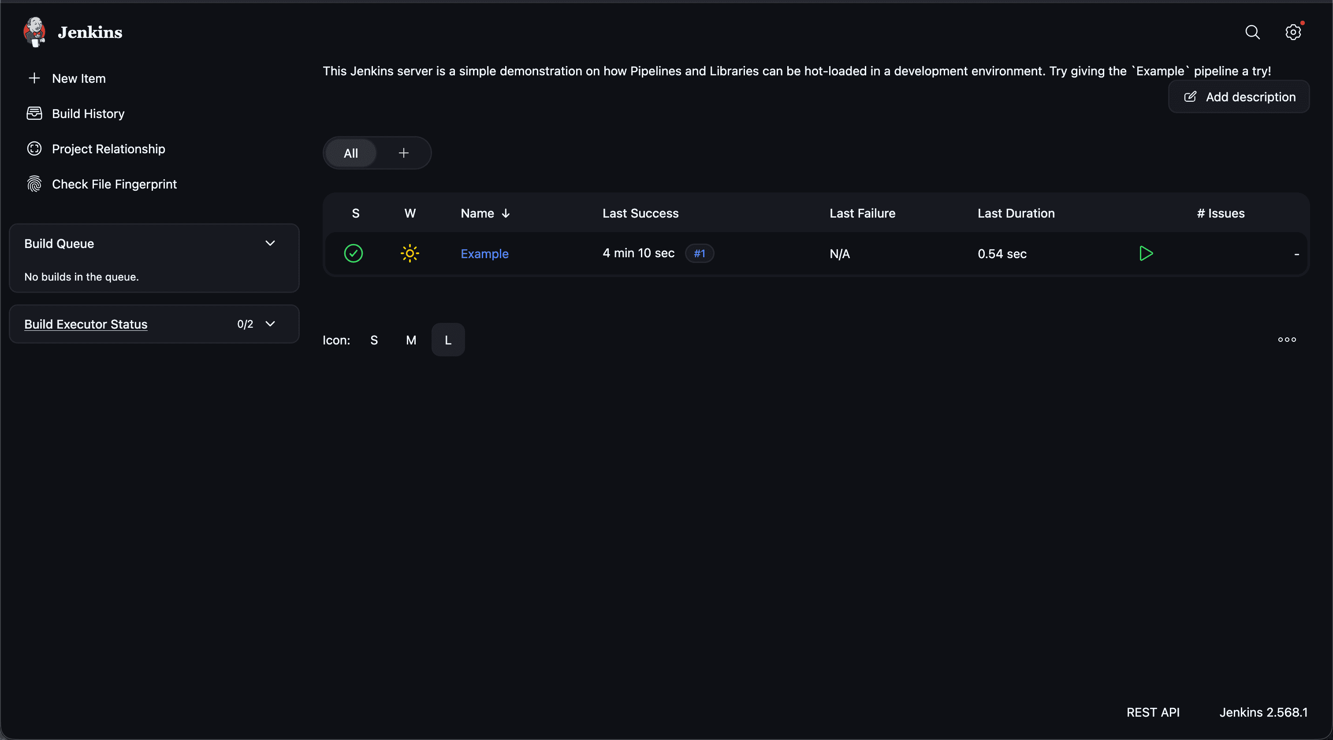
Task: Add a new view with plus tab
Action: (x=404, y=153)
